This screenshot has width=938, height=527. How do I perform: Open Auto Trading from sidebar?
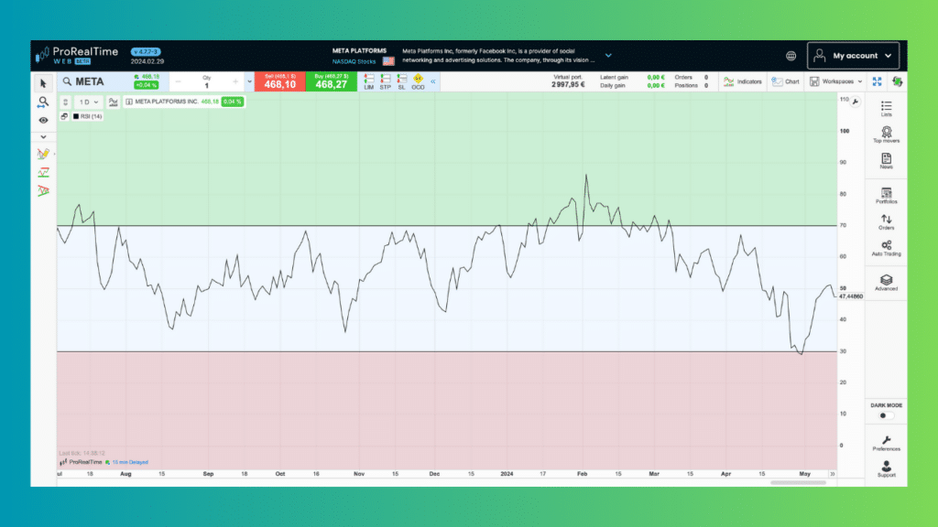point(886,249)
